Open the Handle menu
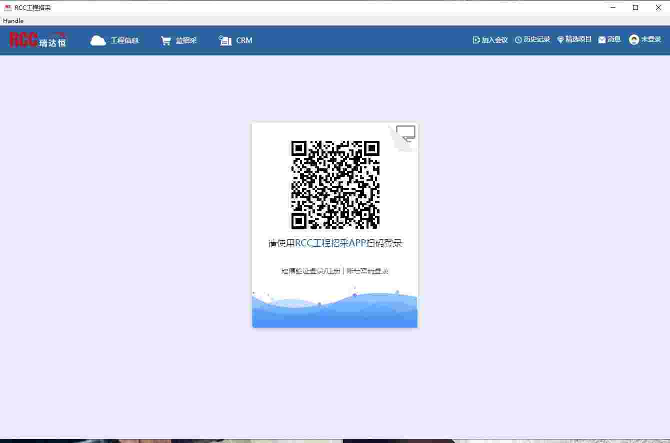The width and height of the screenshot is (670, 443). click(x=13, y=21)
